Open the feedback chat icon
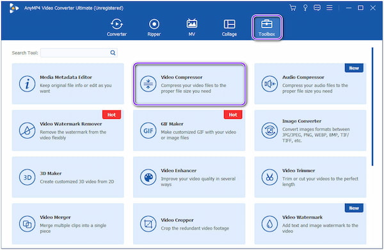This screenshot has width=384, height=250. (x=317, y=8)
